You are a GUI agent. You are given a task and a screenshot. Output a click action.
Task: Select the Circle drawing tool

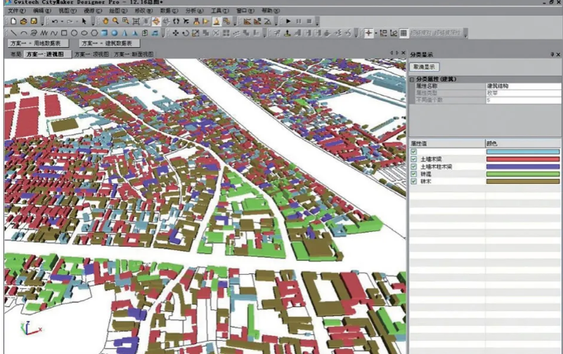(x=74, y=33)
